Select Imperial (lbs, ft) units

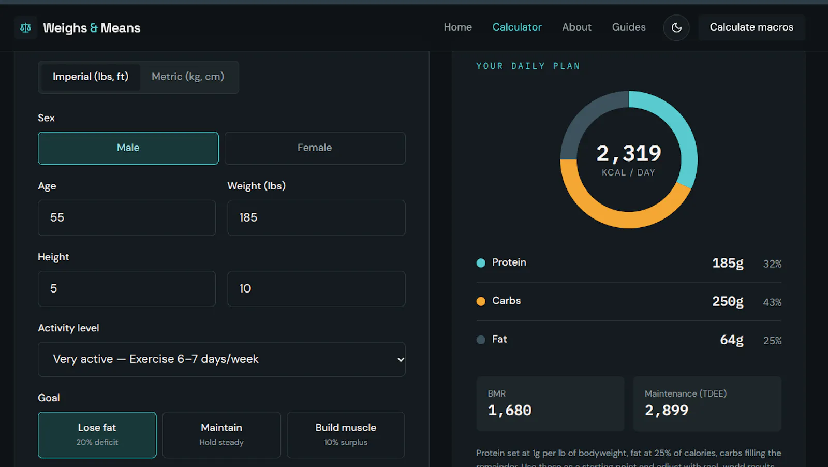(x=91, y=77)
